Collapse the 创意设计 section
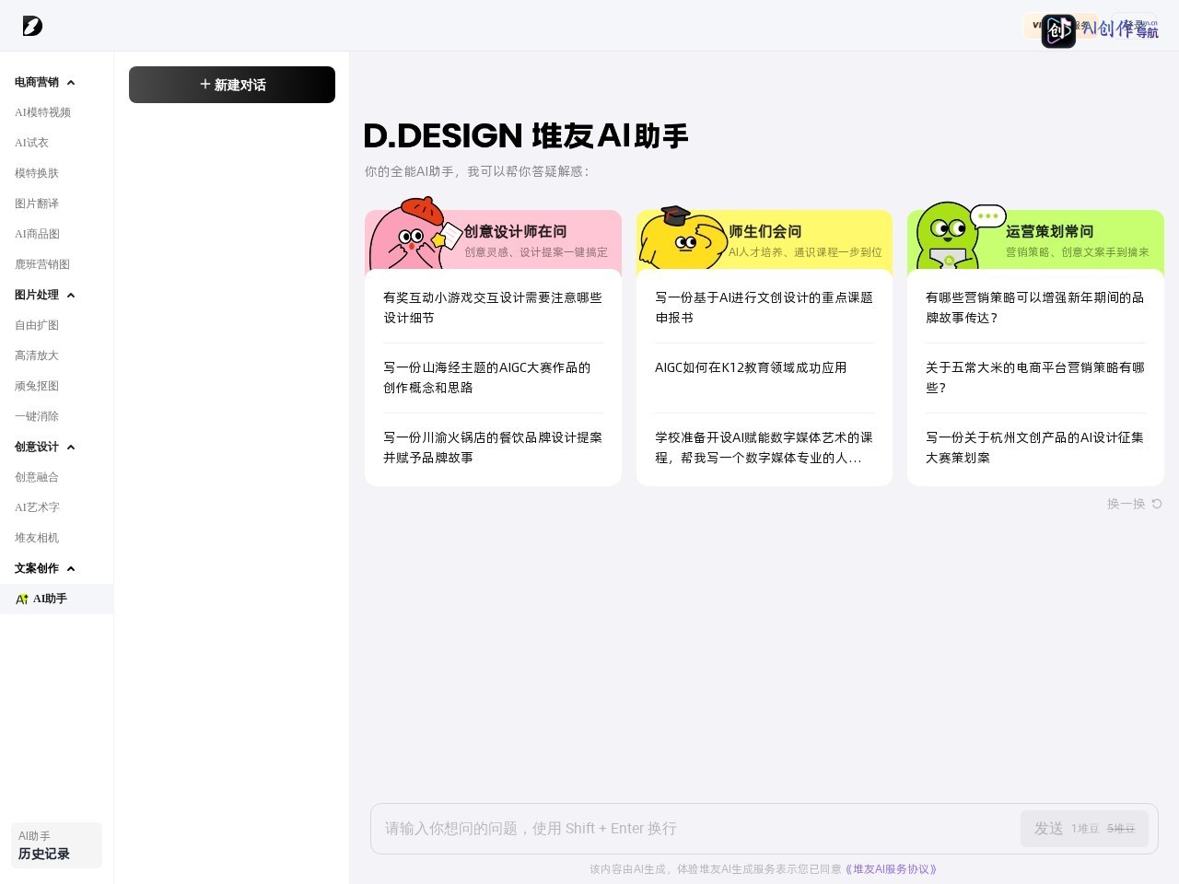Screen dimensions: 1179x884 [71, 448]
